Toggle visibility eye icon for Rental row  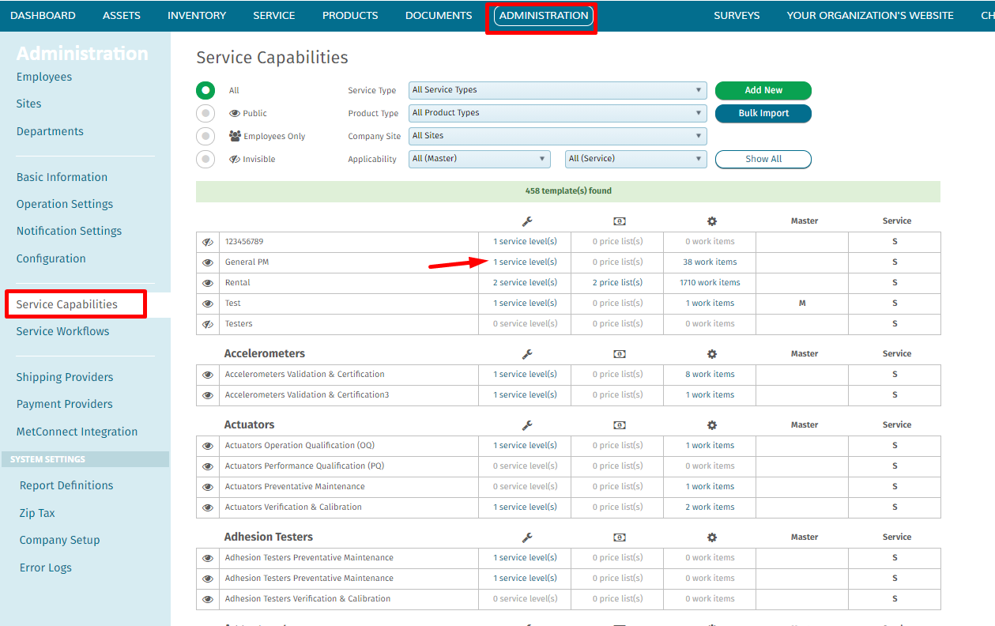(x=208, y=283)
